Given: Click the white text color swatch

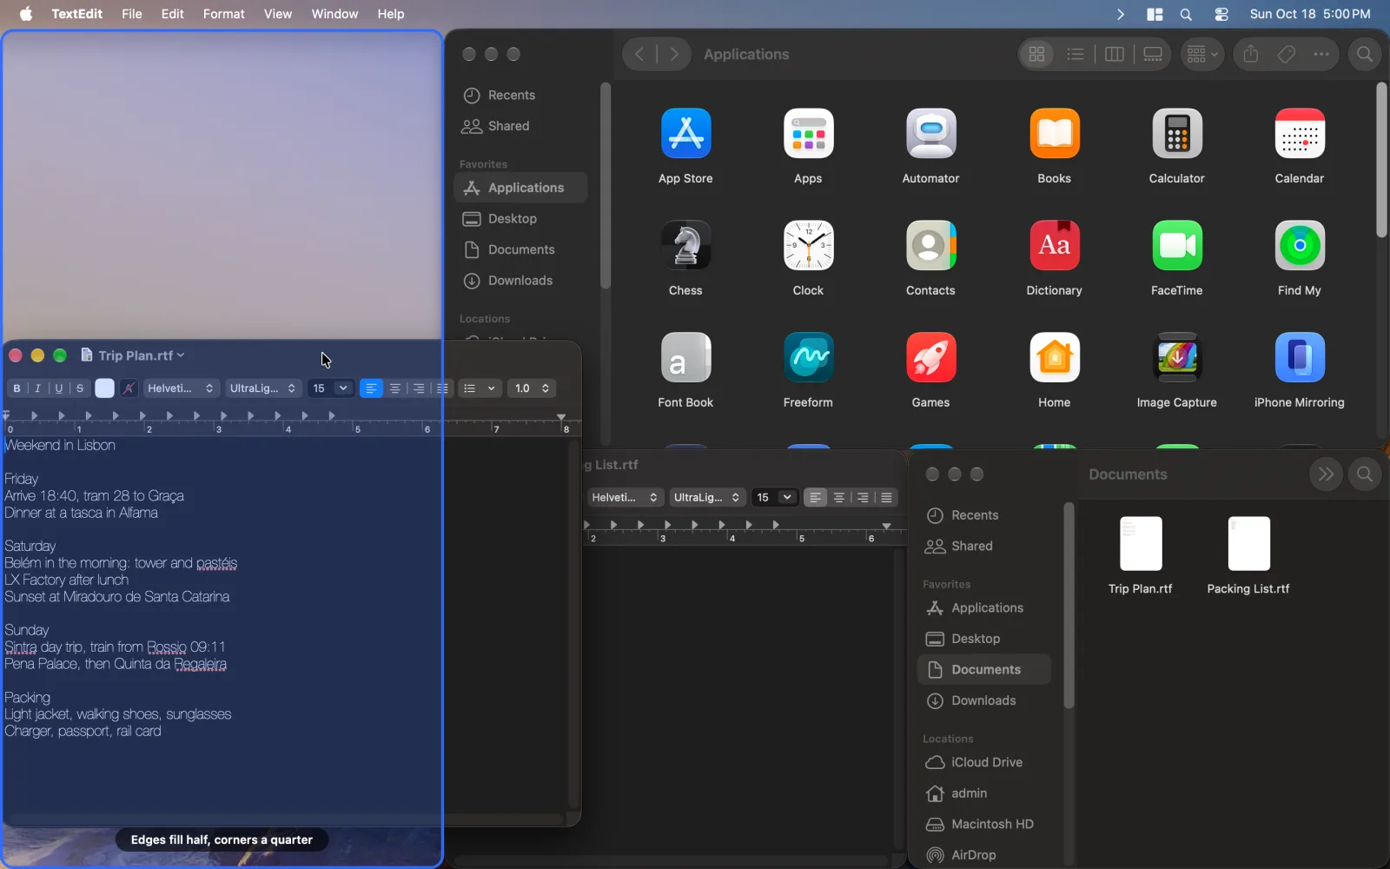Looking at the screenshot, I should [104, 388].
